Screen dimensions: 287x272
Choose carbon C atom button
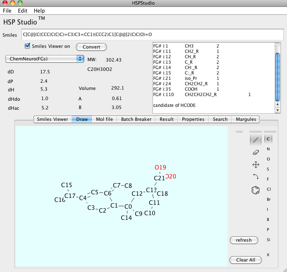[x=268, y=139]
